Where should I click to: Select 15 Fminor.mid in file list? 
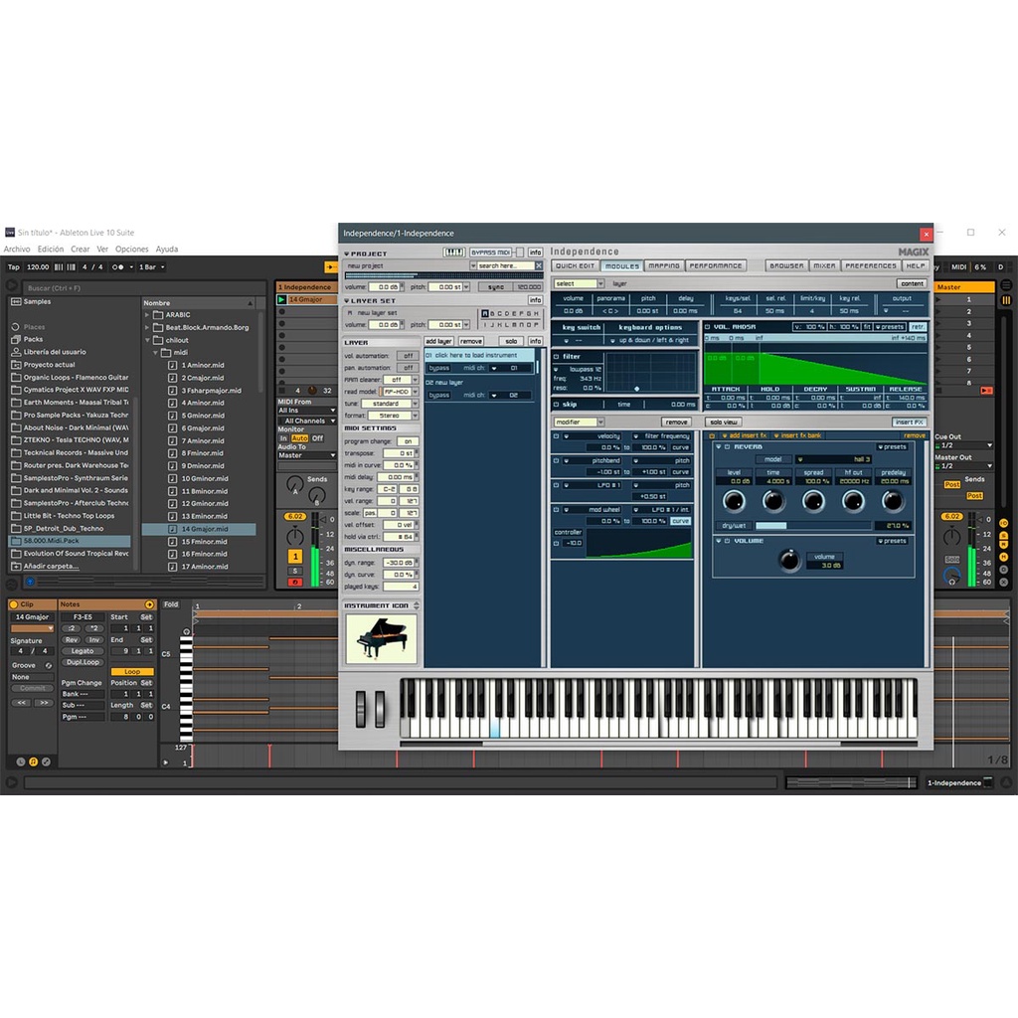205,542
